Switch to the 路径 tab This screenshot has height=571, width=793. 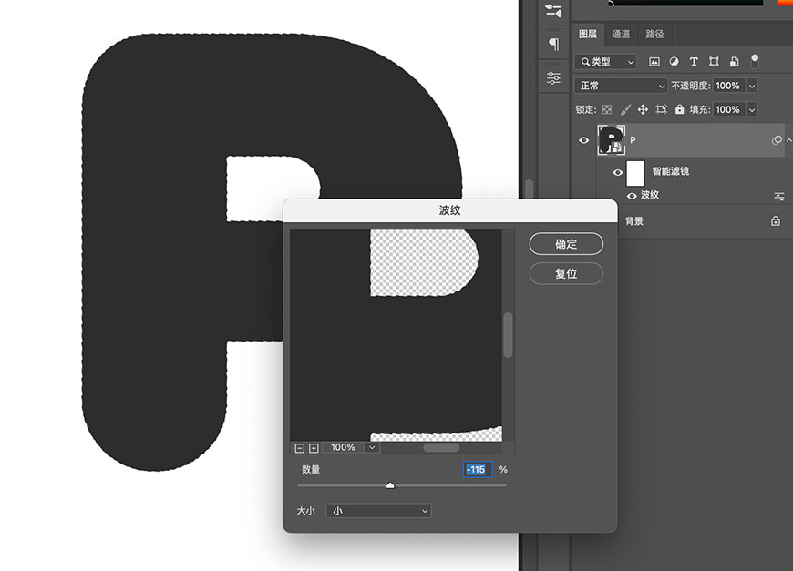(x=654, y=34)
